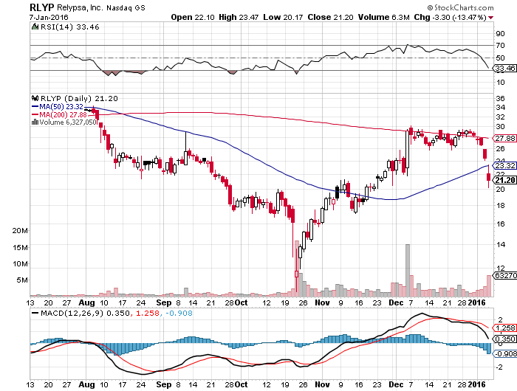The image size is (517, 391).
Task: Click the blue MA(50) 23.32 legend entry
Action: 58,107
